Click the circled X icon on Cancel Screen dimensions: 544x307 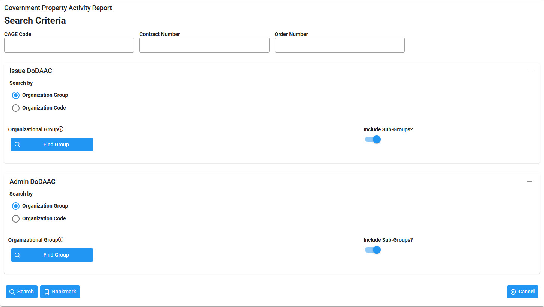point(513,292)
